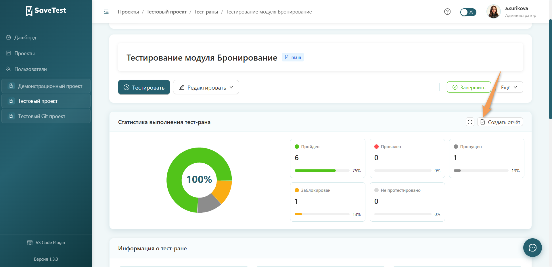Viewport: 552px width, 267px height.
Task: Go to Тестовый проект breadcrumb
Action: 166,12
